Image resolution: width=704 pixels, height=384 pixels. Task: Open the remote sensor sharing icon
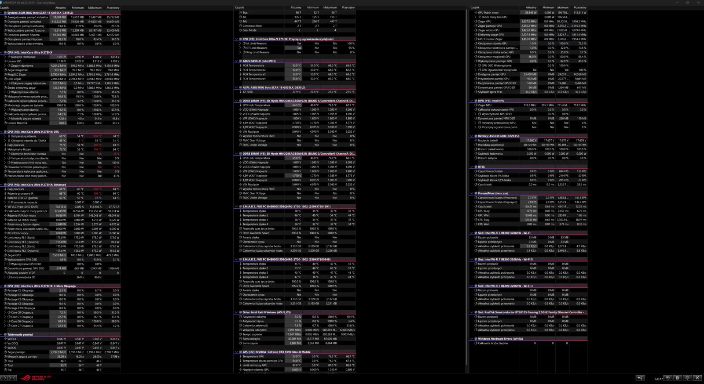pos(640,377)
